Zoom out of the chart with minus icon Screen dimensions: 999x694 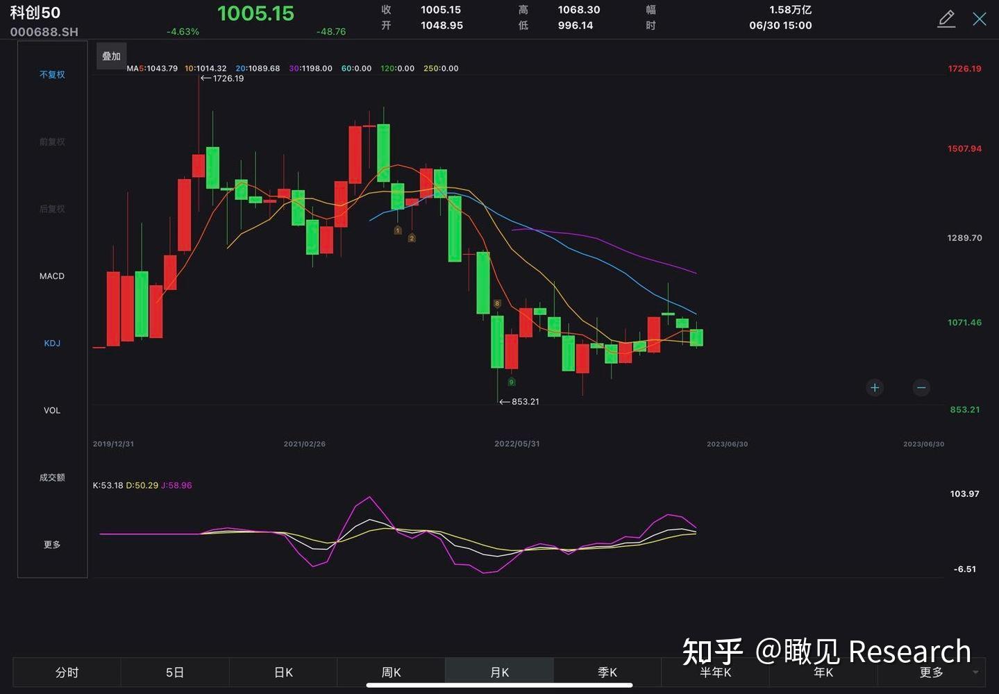(921, 388)
